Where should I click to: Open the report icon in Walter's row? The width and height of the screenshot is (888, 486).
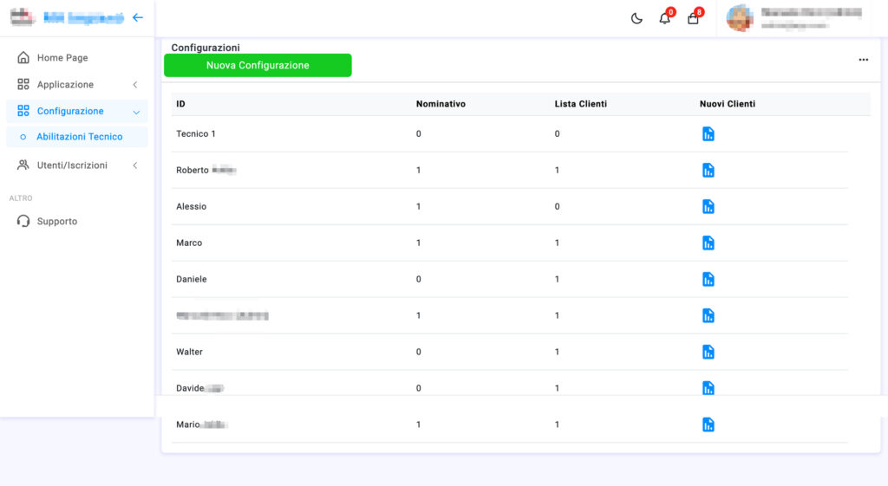(708, 352)
